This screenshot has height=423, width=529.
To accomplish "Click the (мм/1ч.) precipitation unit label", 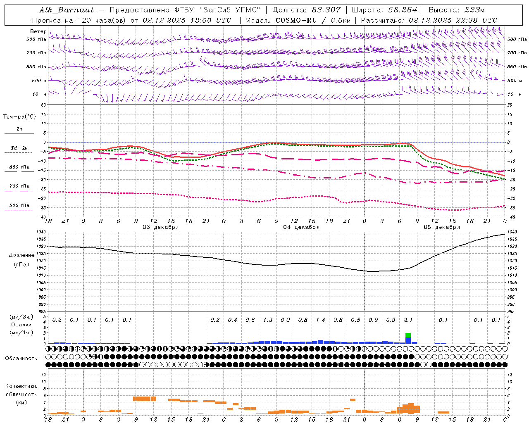I will [21, 333].
